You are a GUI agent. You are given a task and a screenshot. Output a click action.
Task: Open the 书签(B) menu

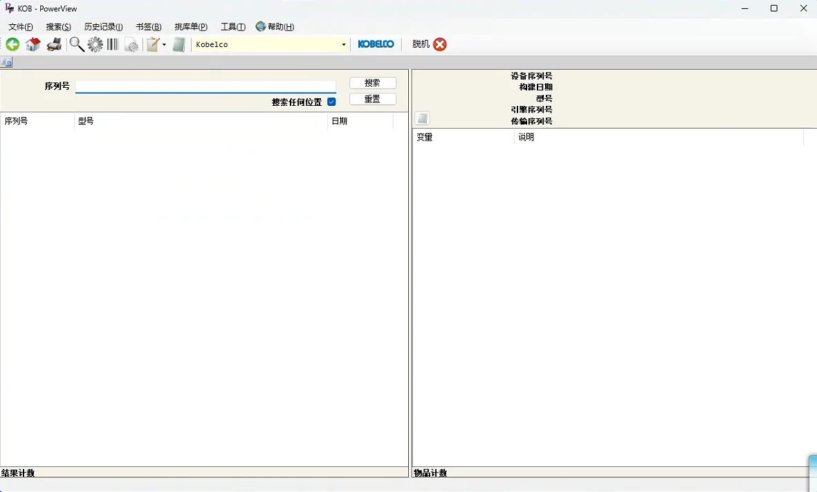click(149, 26)
